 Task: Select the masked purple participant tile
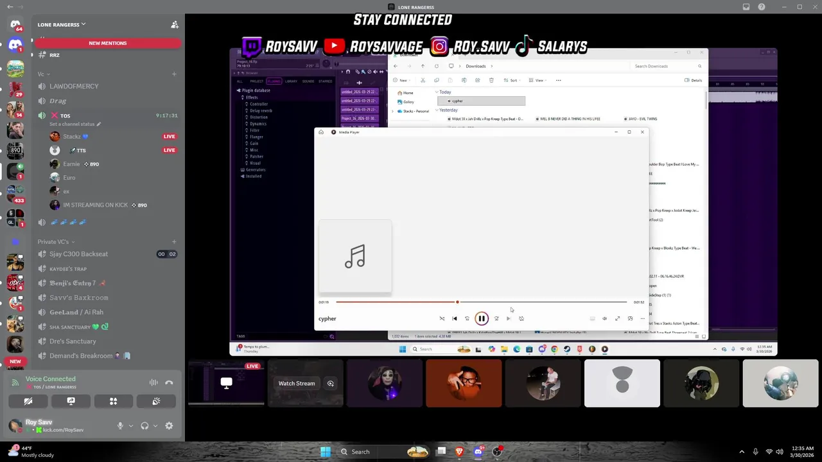click(x=385, y=383)
